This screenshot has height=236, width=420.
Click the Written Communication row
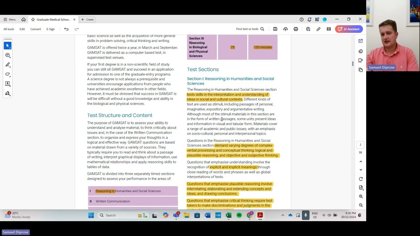[x=133, y=201]
